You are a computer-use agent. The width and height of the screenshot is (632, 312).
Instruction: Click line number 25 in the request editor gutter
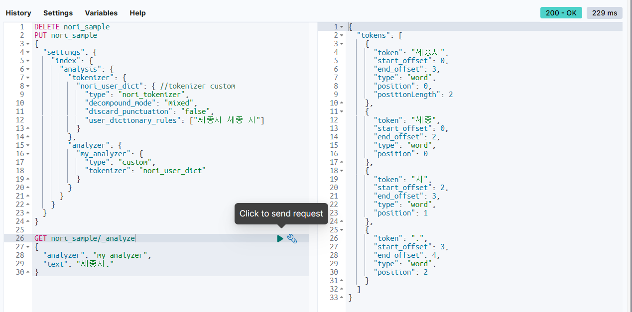click(x=20, y=230)
